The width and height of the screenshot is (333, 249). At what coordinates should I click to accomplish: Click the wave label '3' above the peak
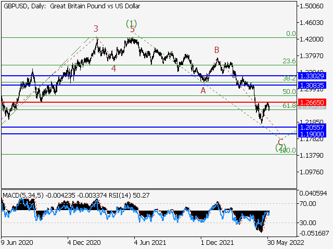tap(96, 29)
